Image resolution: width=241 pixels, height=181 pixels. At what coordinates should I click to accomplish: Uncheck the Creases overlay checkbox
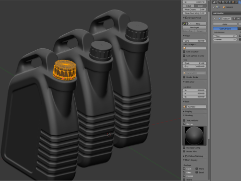pos(184,176)
